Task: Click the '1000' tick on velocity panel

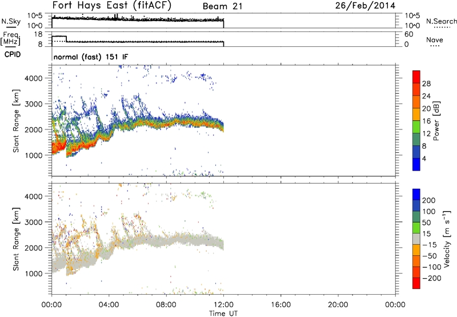Action: tap(34, 274)
